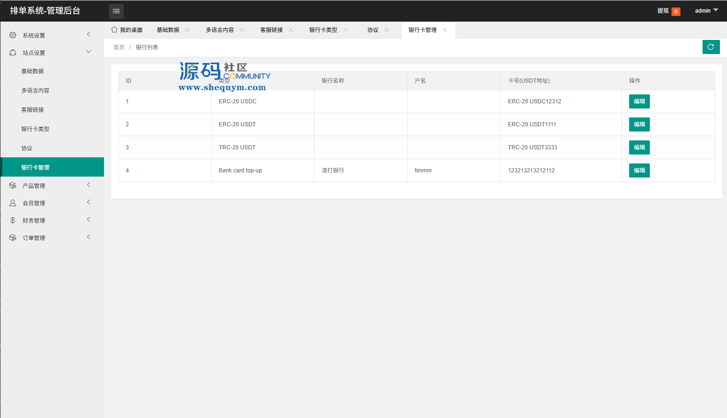
Task: Switch to the 银行卡类型 tab
Action: click(x=323, y=30)
